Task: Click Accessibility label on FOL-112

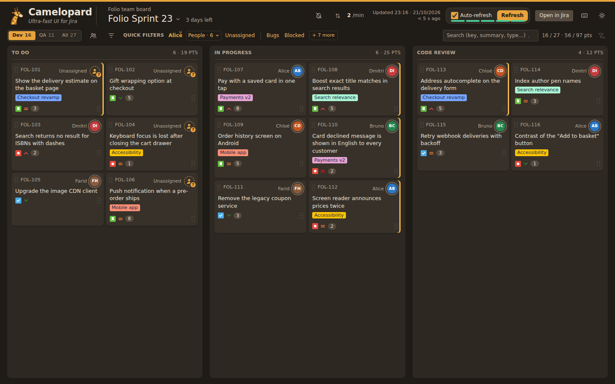Action: point(329,215)
